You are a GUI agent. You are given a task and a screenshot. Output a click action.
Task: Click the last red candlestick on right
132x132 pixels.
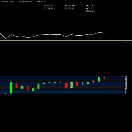[x=105, y=78]
